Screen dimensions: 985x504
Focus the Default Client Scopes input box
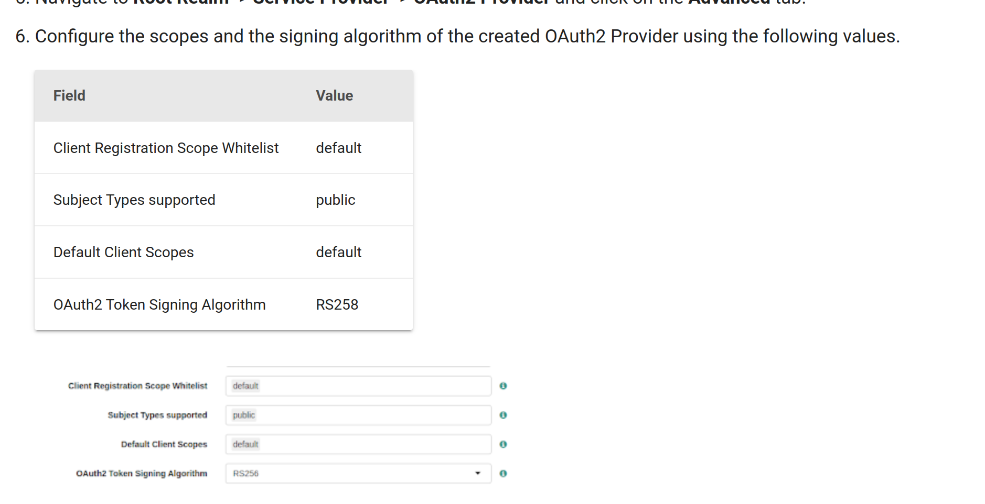pyautogui.click(x=358, y=444)
